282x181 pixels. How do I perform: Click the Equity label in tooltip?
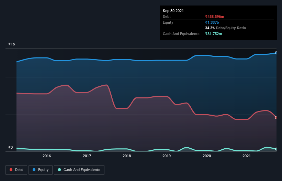coord(168,22)
